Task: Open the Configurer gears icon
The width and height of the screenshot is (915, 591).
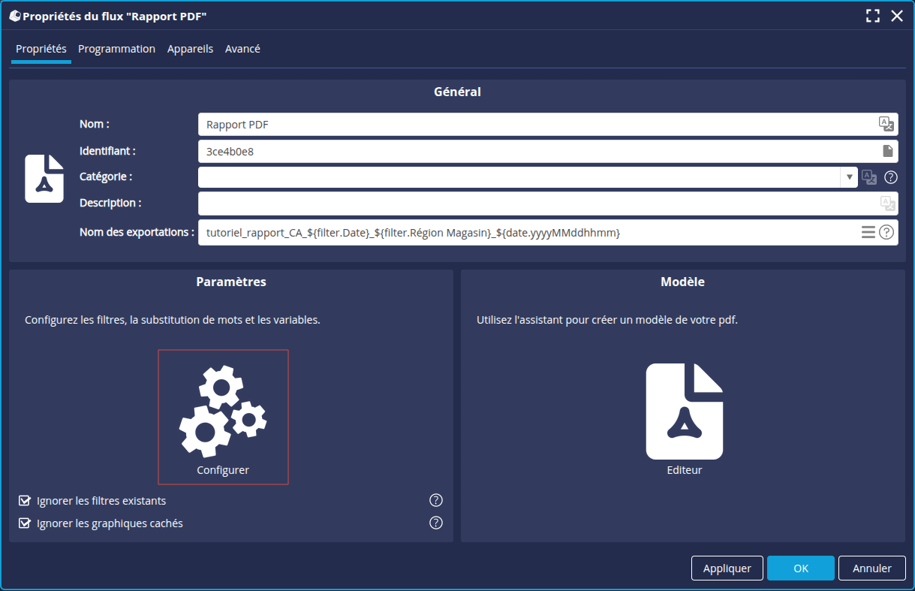Action: coord(223,412)
